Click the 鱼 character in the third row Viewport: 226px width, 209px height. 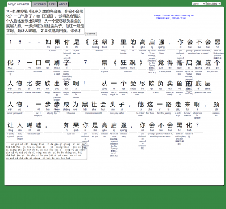coord(180,83)
